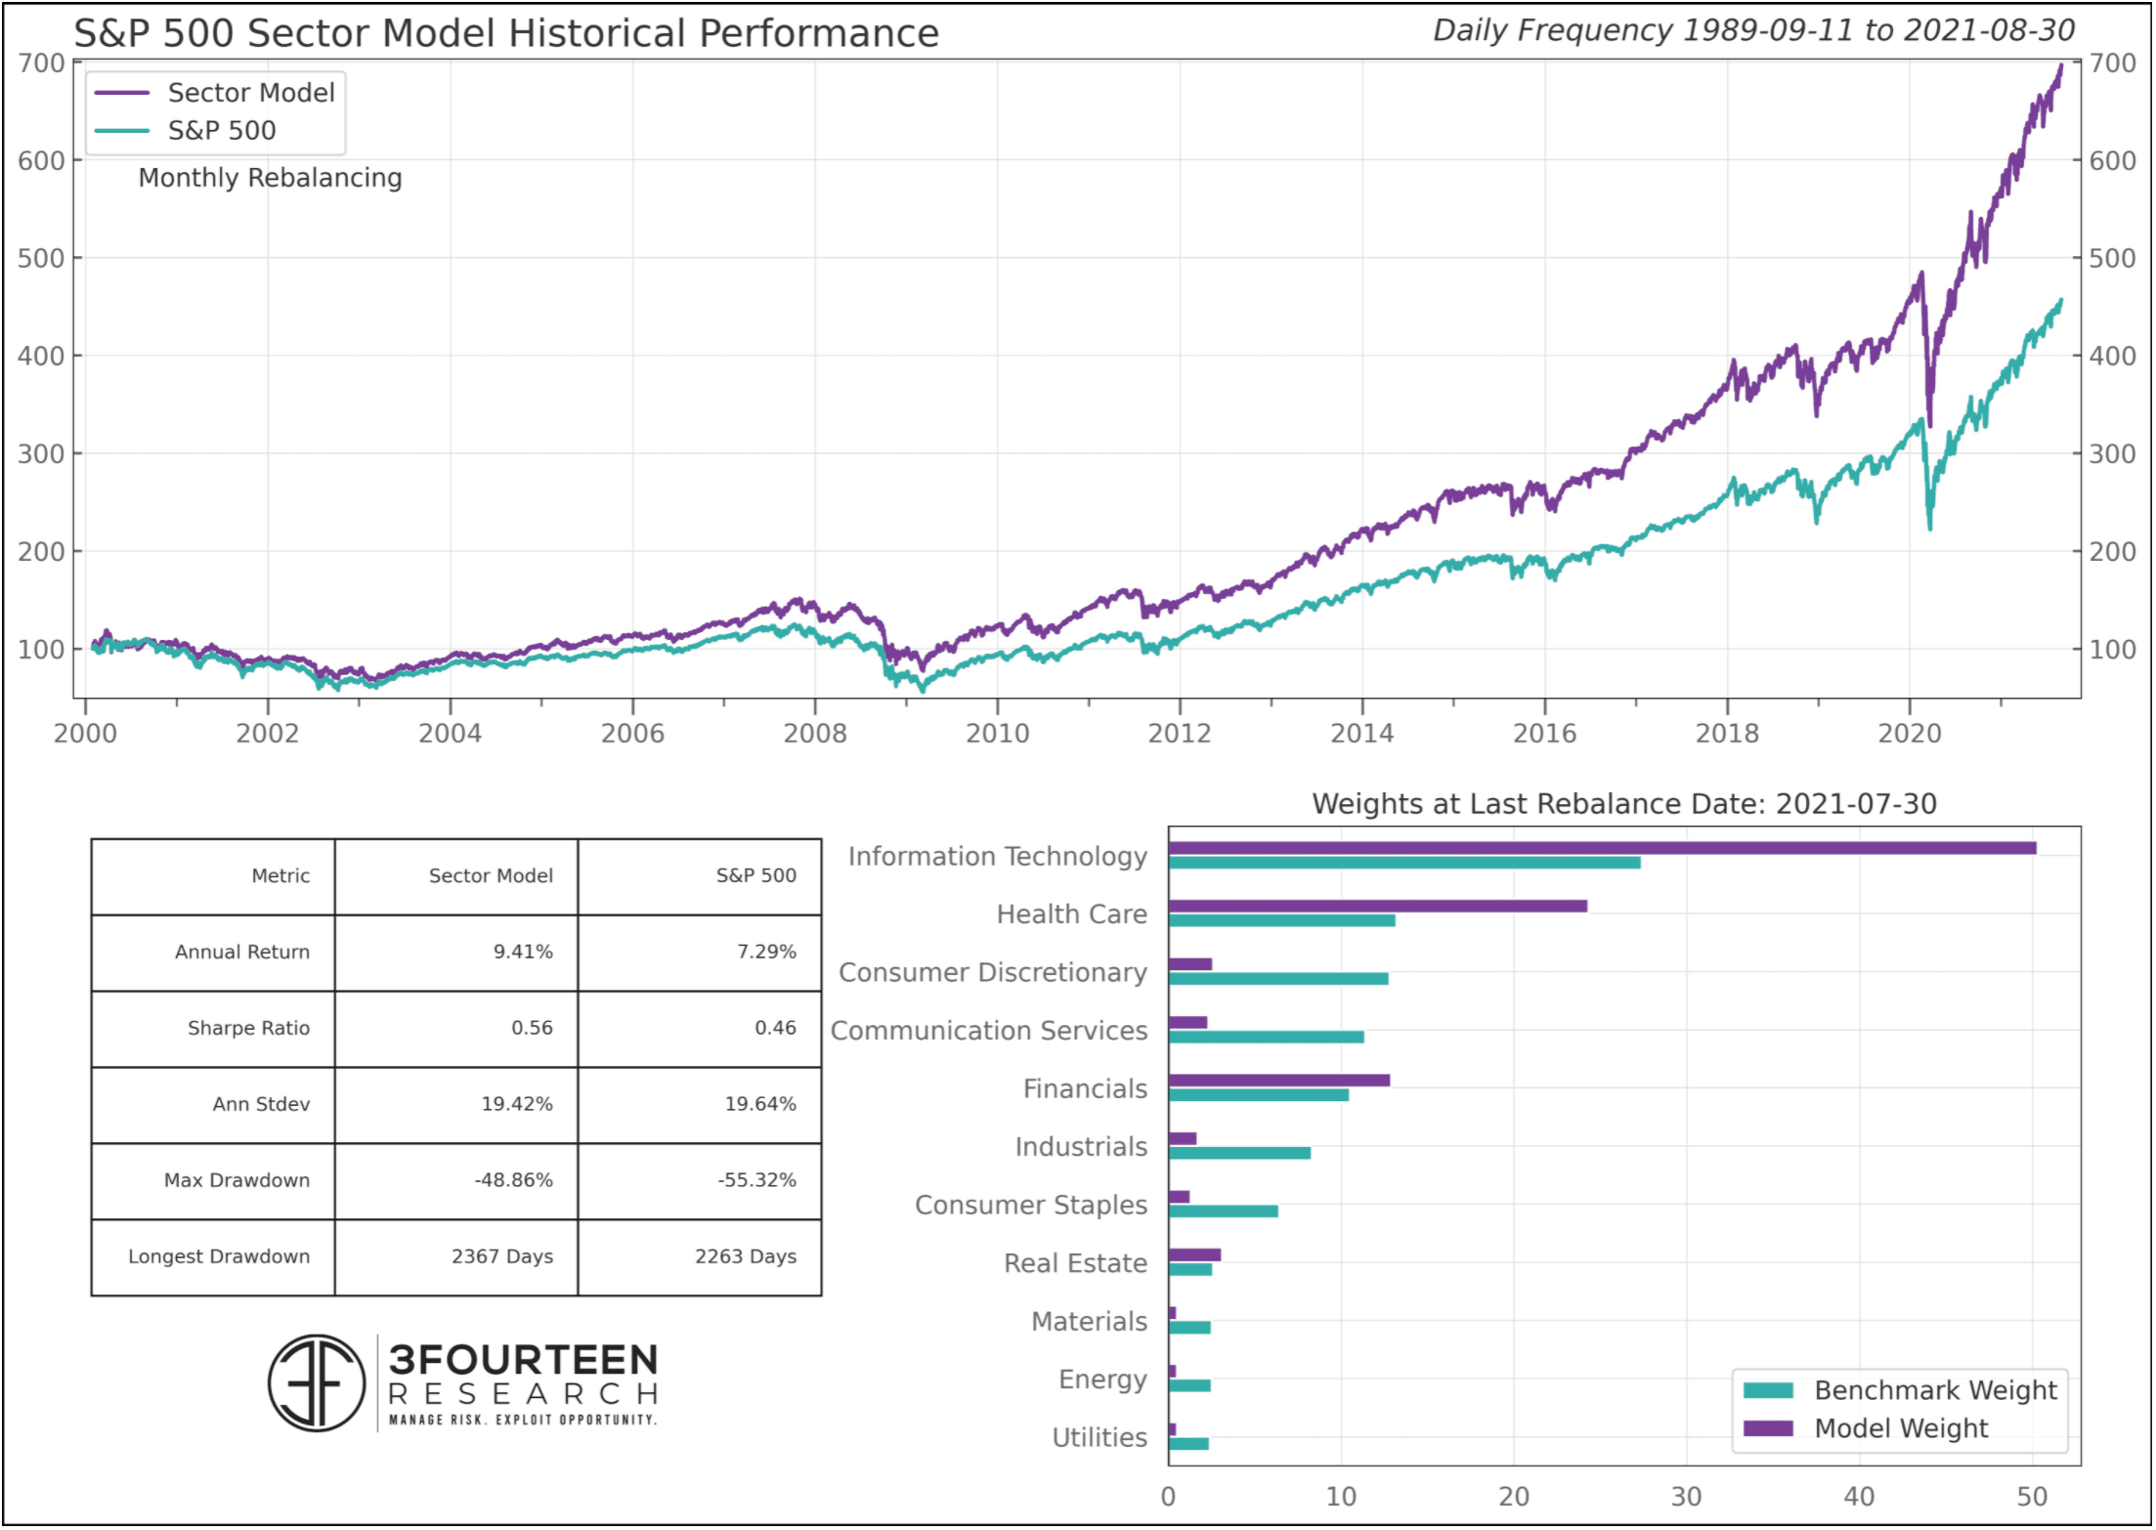Click the Financials purple model weight bar
Viewport: 2156px width, 1530px height.
[x=1279, y=1081]
